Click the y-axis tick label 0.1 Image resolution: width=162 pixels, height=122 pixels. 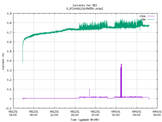point(9,89)
